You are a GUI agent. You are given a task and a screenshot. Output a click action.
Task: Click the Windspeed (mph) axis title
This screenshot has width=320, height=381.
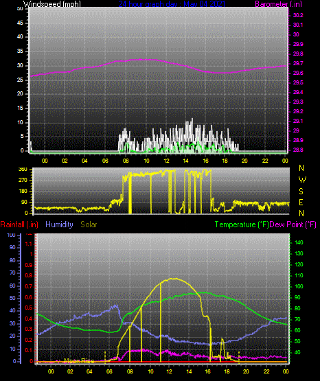pos(52,4)
